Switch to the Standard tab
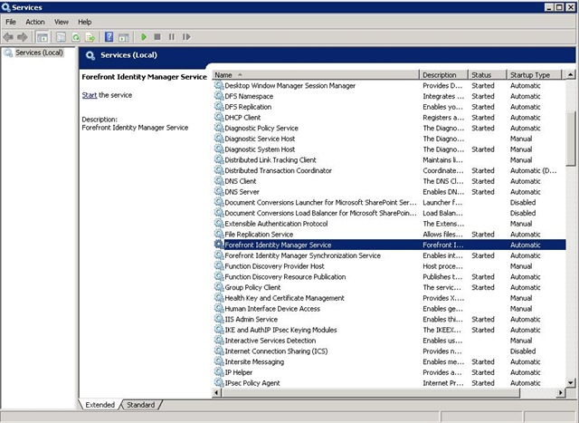This screenshot has width=579, height=423. click(141, 405)
